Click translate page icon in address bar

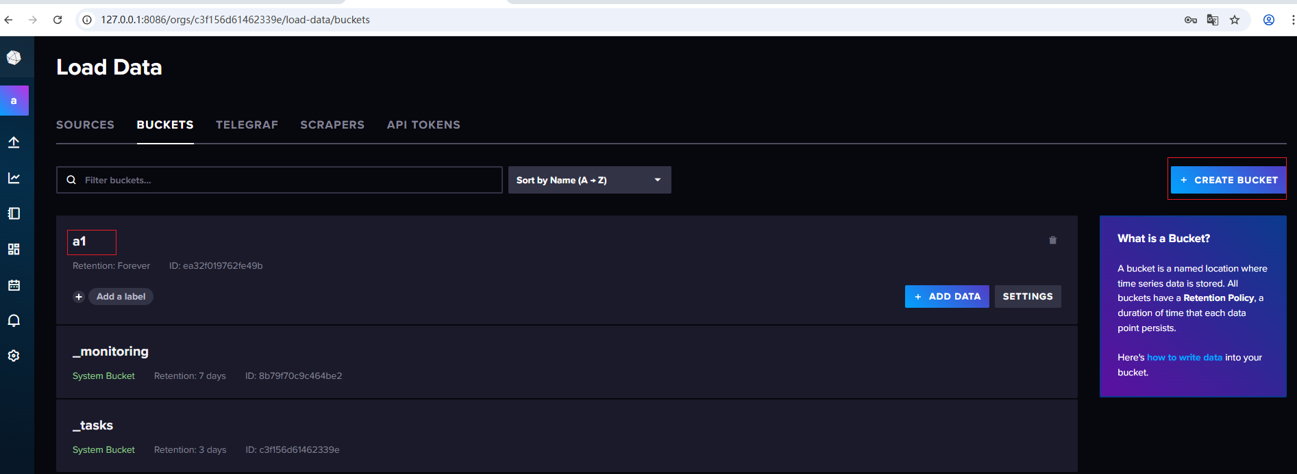pos(1213,20)
